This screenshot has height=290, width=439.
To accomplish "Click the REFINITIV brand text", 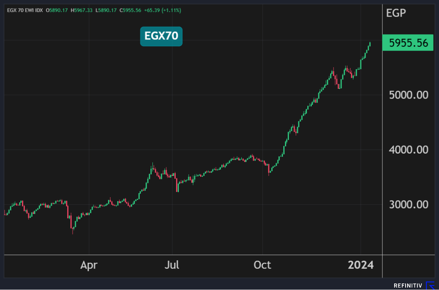I will tap(408, 286).
